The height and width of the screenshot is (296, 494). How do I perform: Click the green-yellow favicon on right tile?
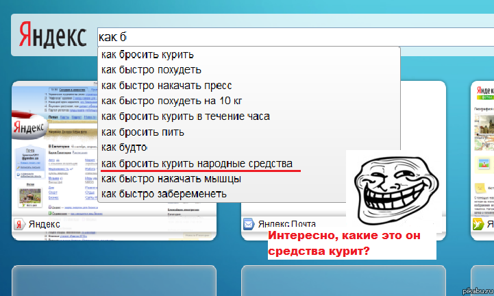478,225
